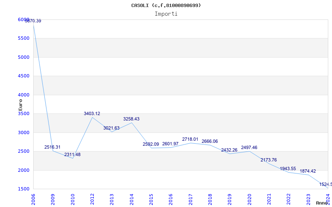Click the 2015 x-axis tick

point(151,200)
